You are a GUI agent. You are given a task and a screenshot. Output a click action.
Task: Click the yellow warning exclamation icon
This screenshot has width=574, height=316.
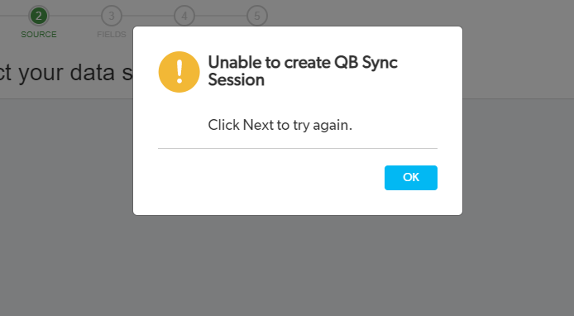coord(179,72)
